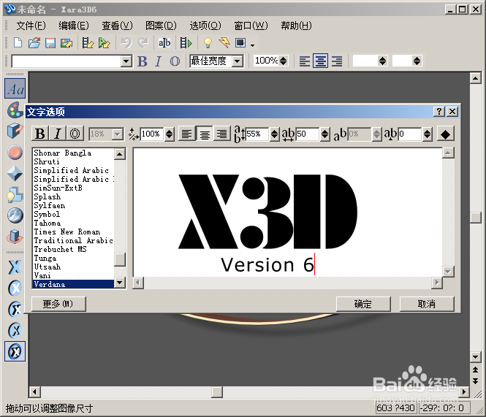The height and width of the screenshot is (417, 486).
Task: Adjust the main toolbar 100% zoom spinner
Action: (283, 61)
